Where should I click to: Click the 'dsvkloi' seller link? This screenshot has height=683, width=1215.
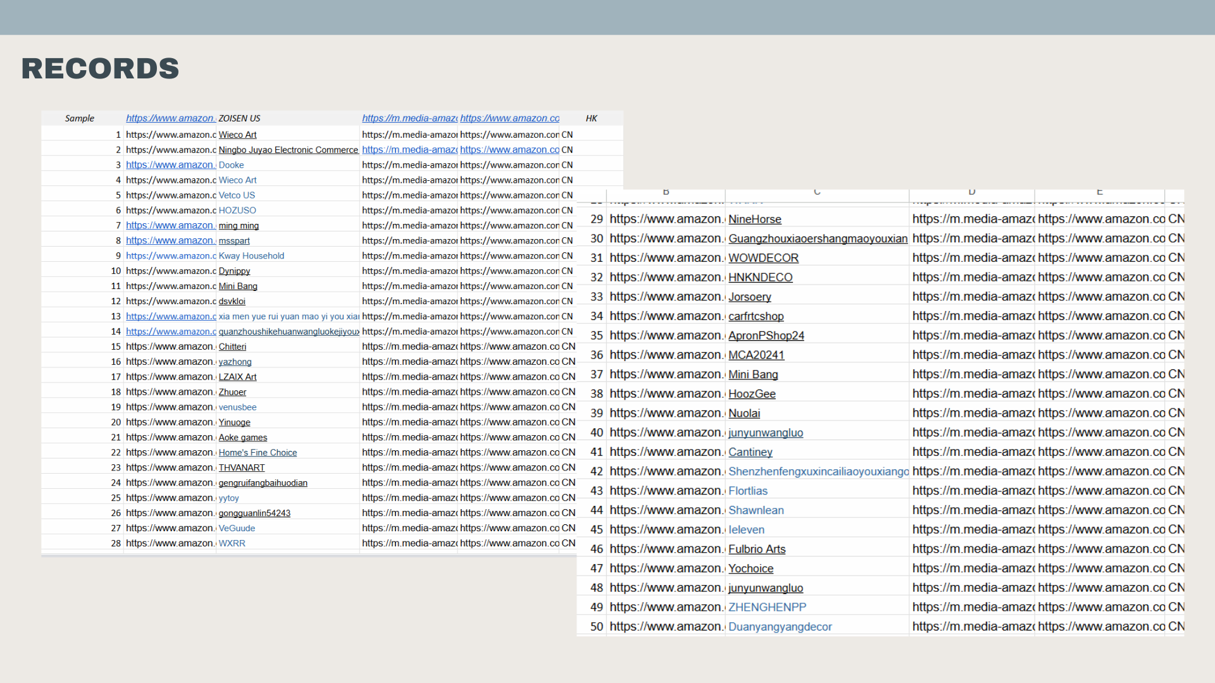tap(232, 302)
